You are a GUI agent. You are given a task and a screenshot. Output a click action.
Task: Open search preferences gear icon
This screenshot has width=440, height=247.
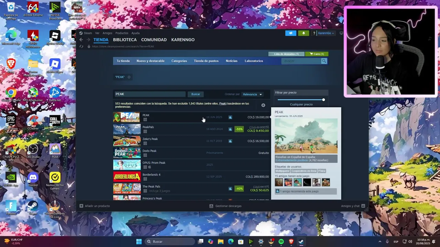263,105
